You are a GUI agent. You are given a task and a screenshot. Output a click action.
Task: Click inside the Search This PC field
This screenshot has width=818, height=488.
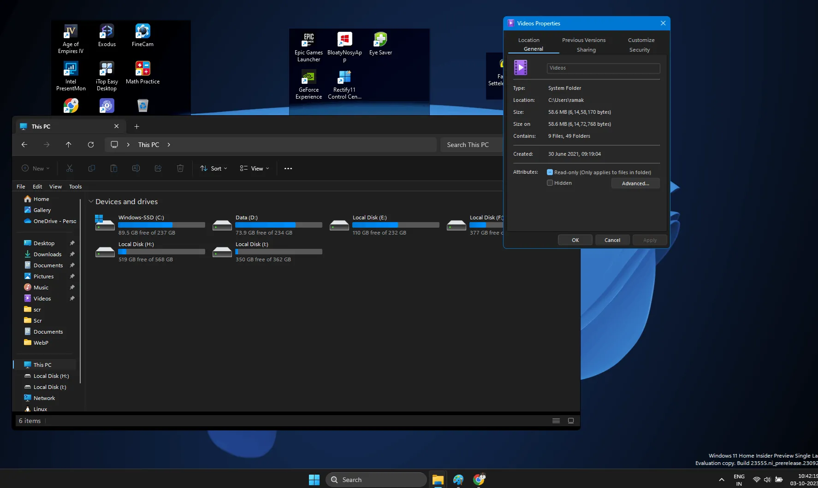click(470, 144)
